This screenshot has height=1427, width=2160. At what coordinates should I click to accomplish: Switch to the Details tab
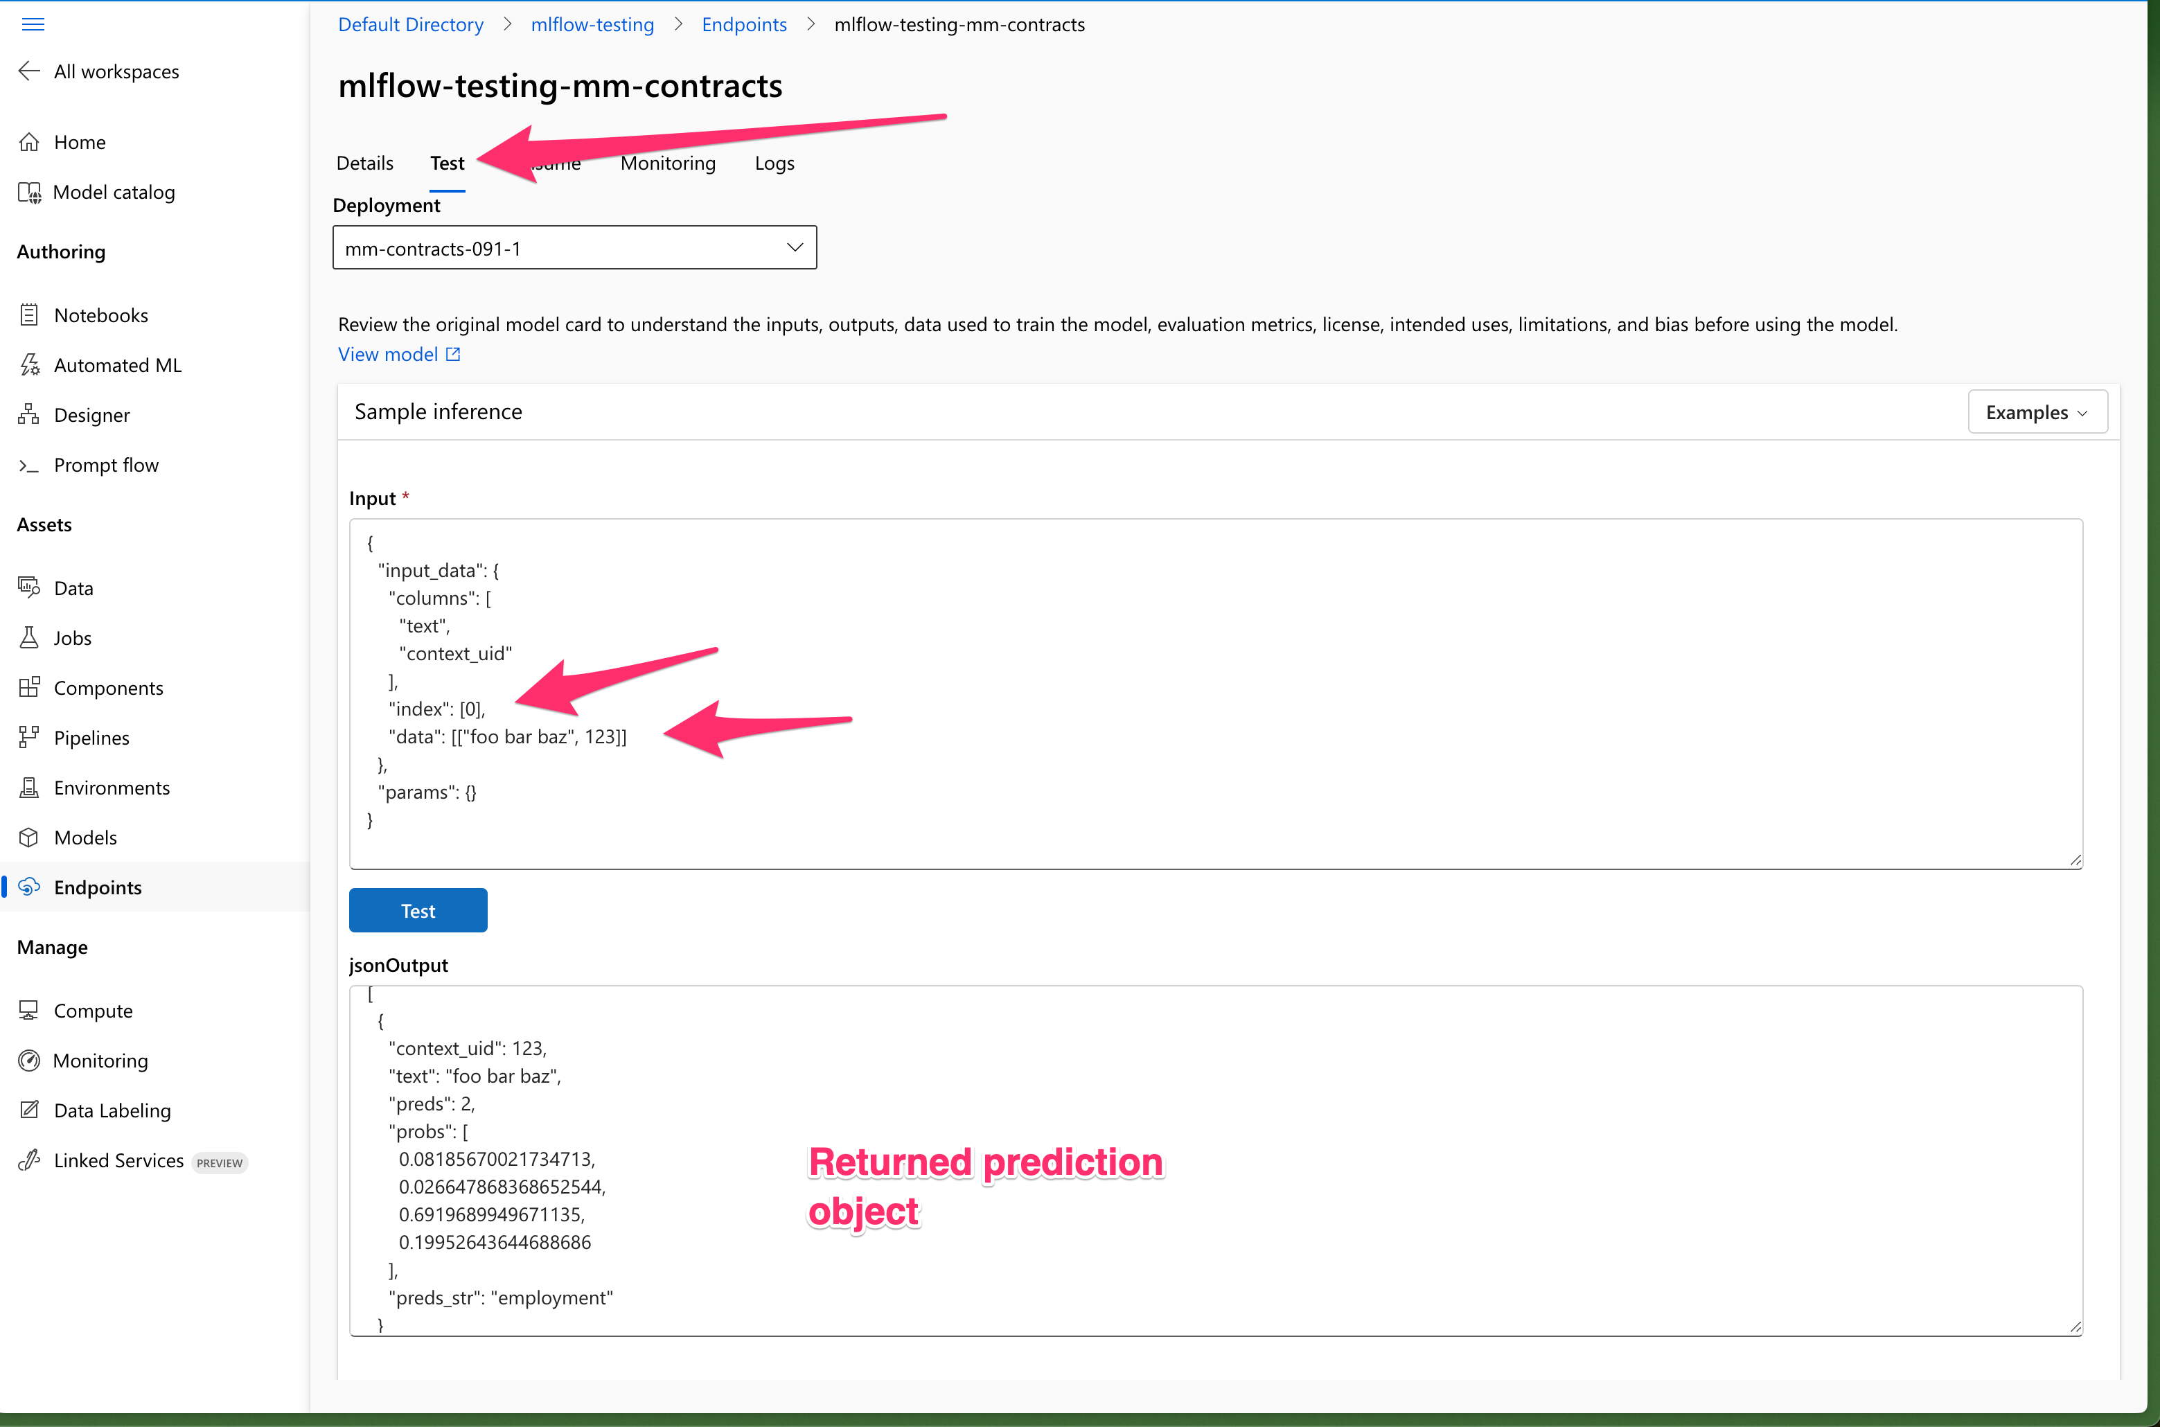365,163
